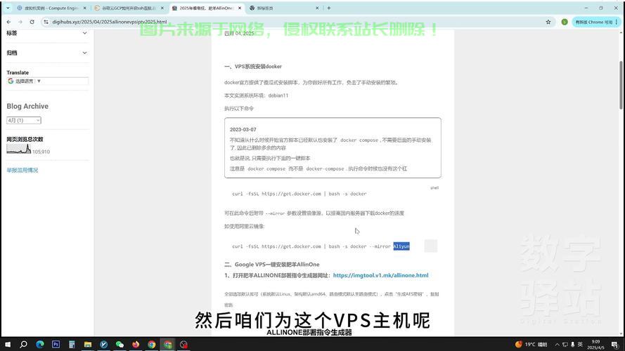Close the Compute Engine tab

coord(85,8)
